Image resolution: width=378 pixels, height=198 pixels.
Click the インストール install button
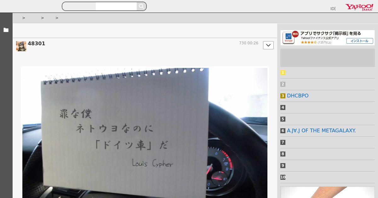pos(360,41)
